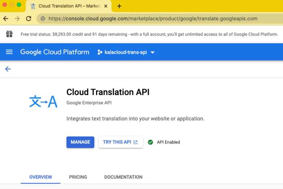This screenshot has height=189, width=283.
Task: Close the Cloud Translation API tab
Action: pyautogui.click(x=105, y=6)
